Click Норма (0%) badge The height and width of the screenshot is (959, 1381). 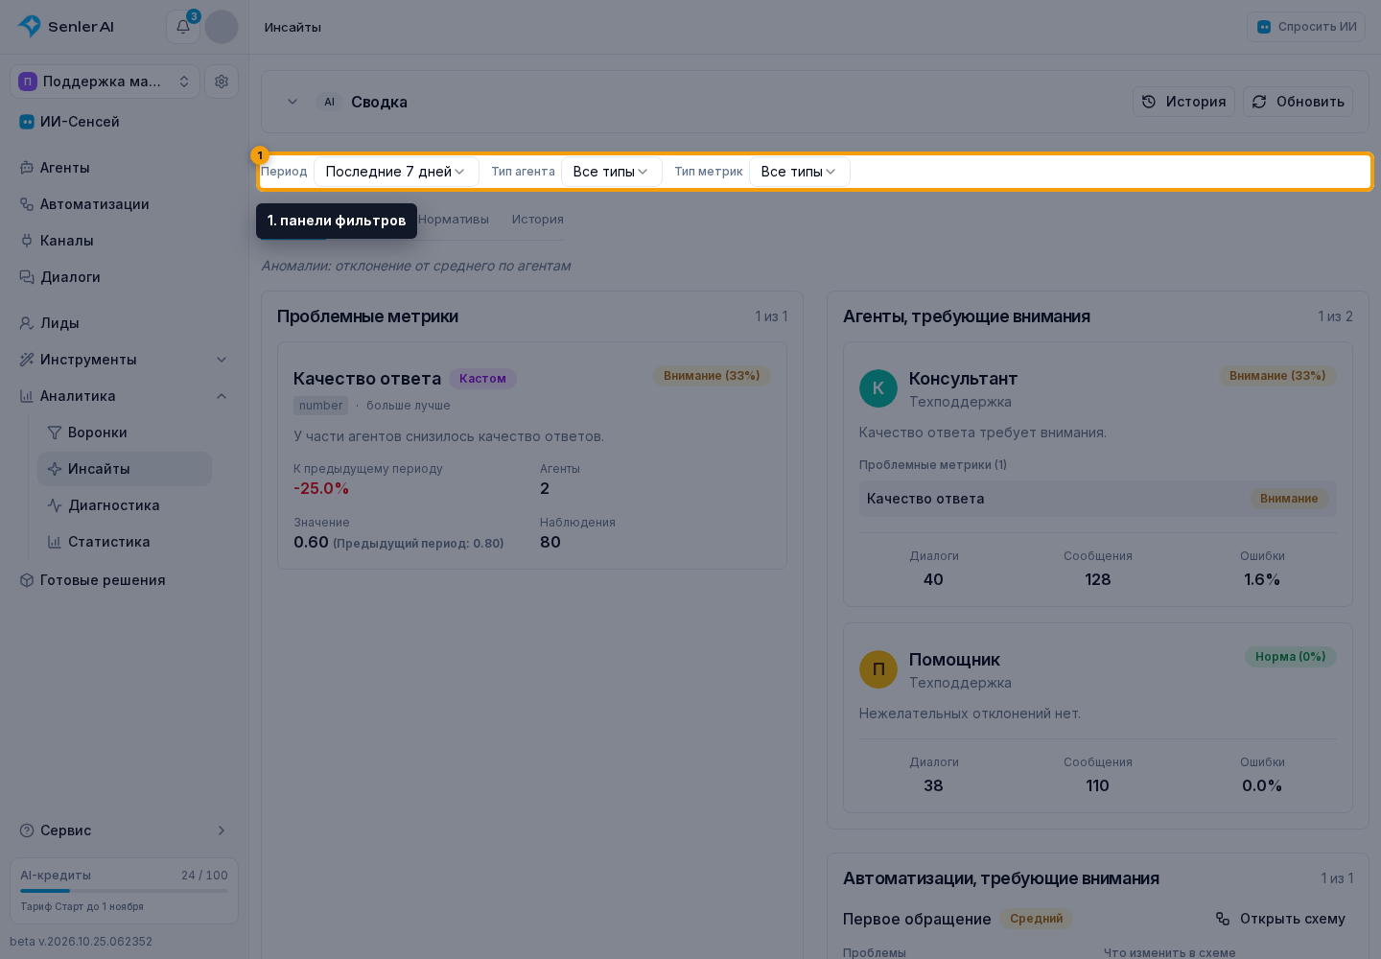pos(1291,657)
